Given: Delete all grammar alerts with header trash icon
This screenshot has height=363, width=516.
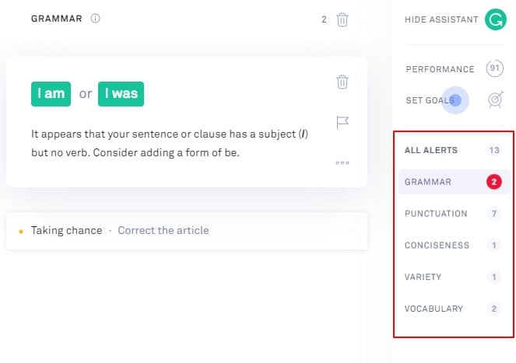Looking at the screenshot, I should 342,19.
